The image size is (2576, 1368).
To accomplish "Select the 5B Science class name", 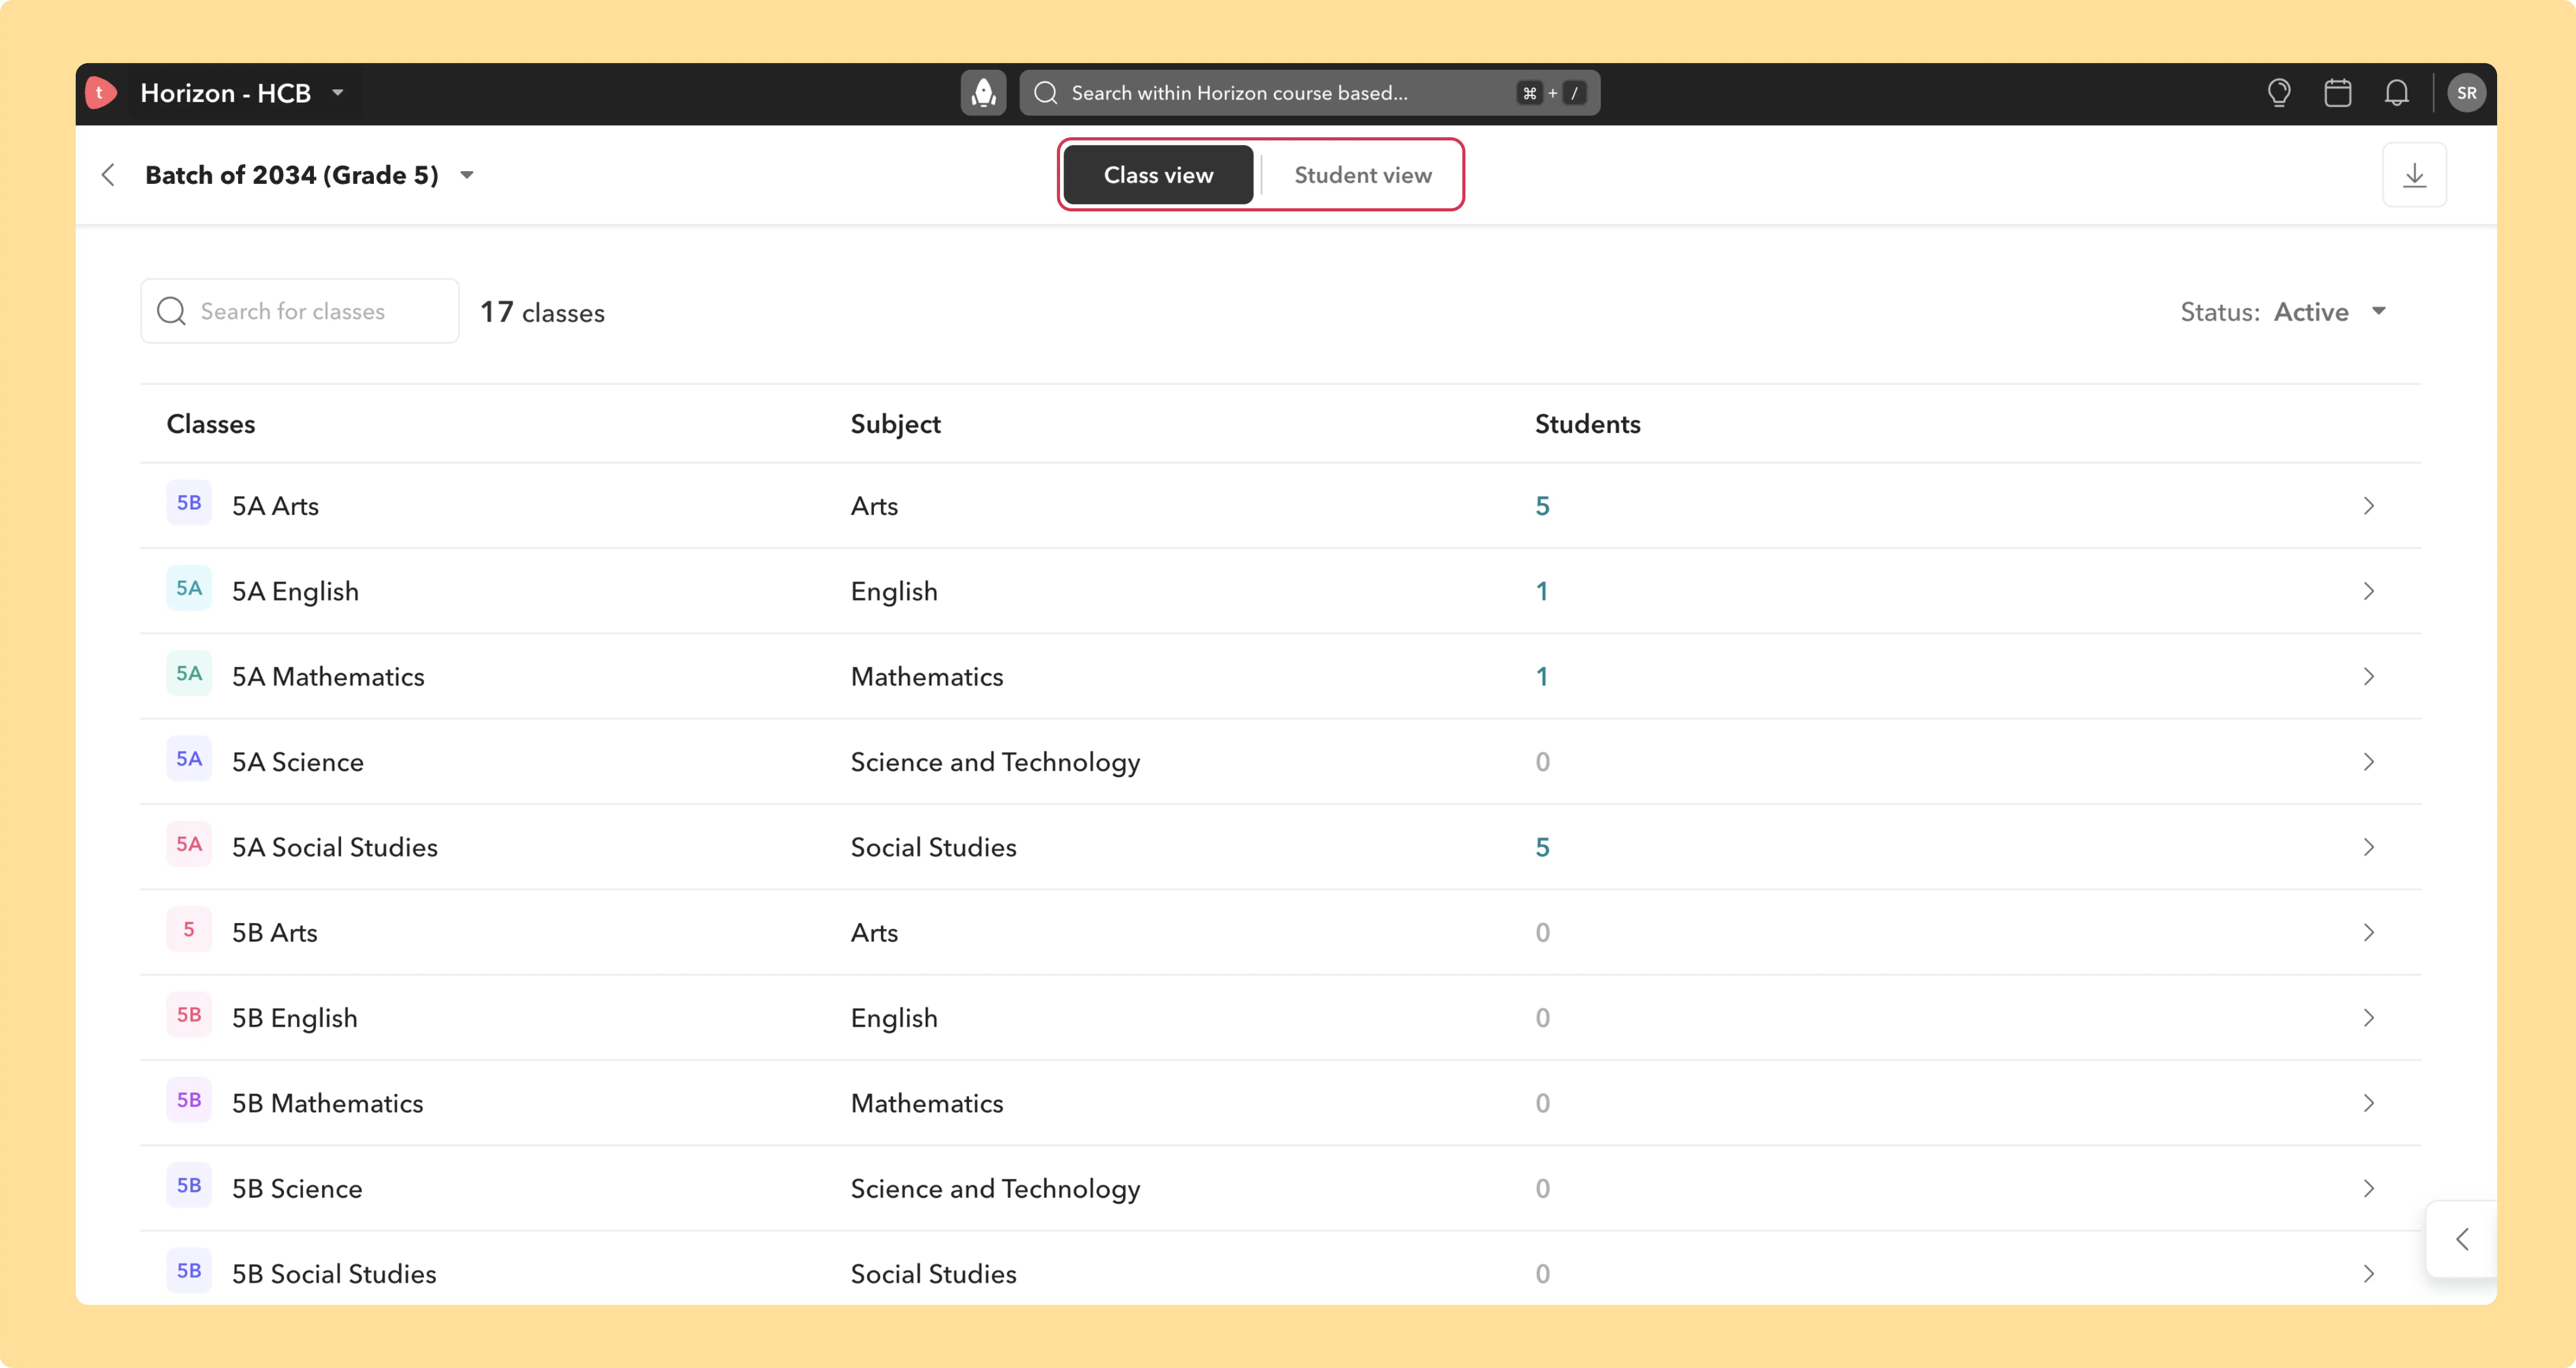I will tap(297, 1188).
